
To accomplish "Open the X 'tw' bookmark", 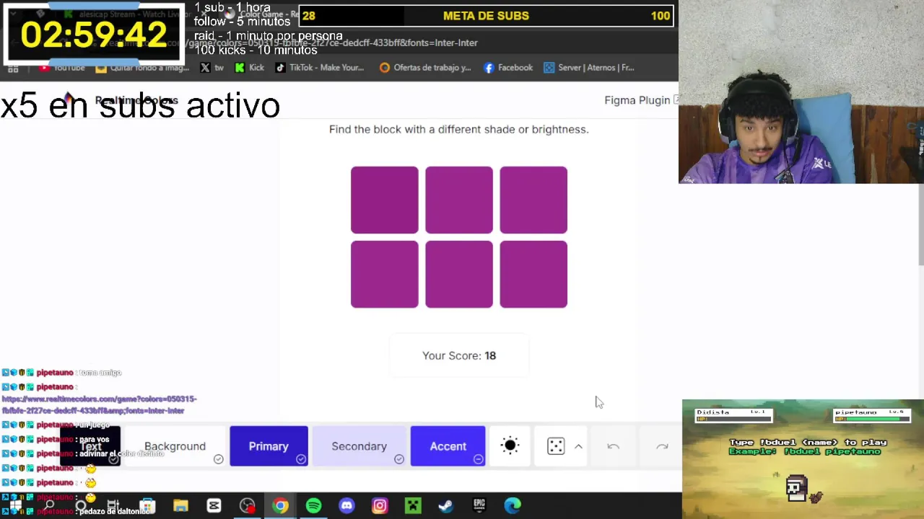I will point(212,68).
